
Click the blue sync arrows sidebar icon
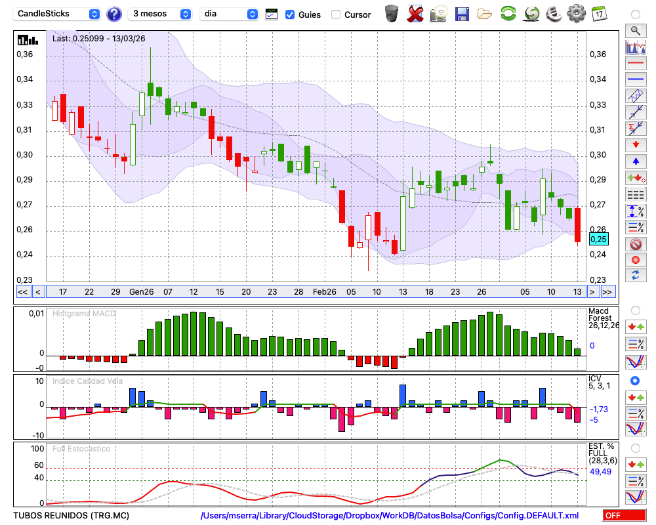[636, 275]
